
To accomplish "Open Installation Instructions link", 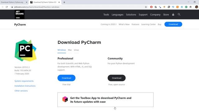I will click(x=25, y=86).
